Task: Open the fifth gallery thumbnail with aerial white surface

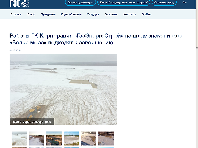Action: [89, 138]
